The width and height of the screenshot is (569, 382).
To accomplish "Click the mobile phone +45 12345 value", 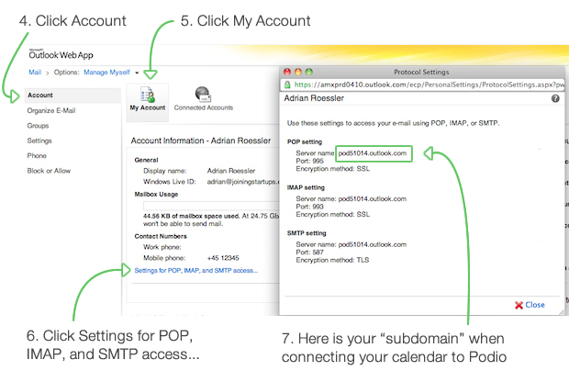I will [223, 258].
